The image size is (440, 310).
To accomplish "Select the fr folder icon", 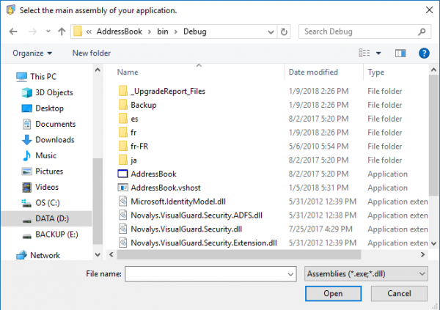I will pyautogui.click(x=123, y=133).
